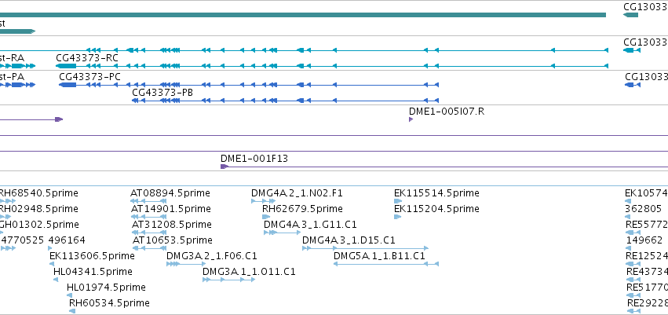This screenshot has width=668, height=315.
Task: Open the AT08894.5prime EST label
Action: click(x=170, y=193)
